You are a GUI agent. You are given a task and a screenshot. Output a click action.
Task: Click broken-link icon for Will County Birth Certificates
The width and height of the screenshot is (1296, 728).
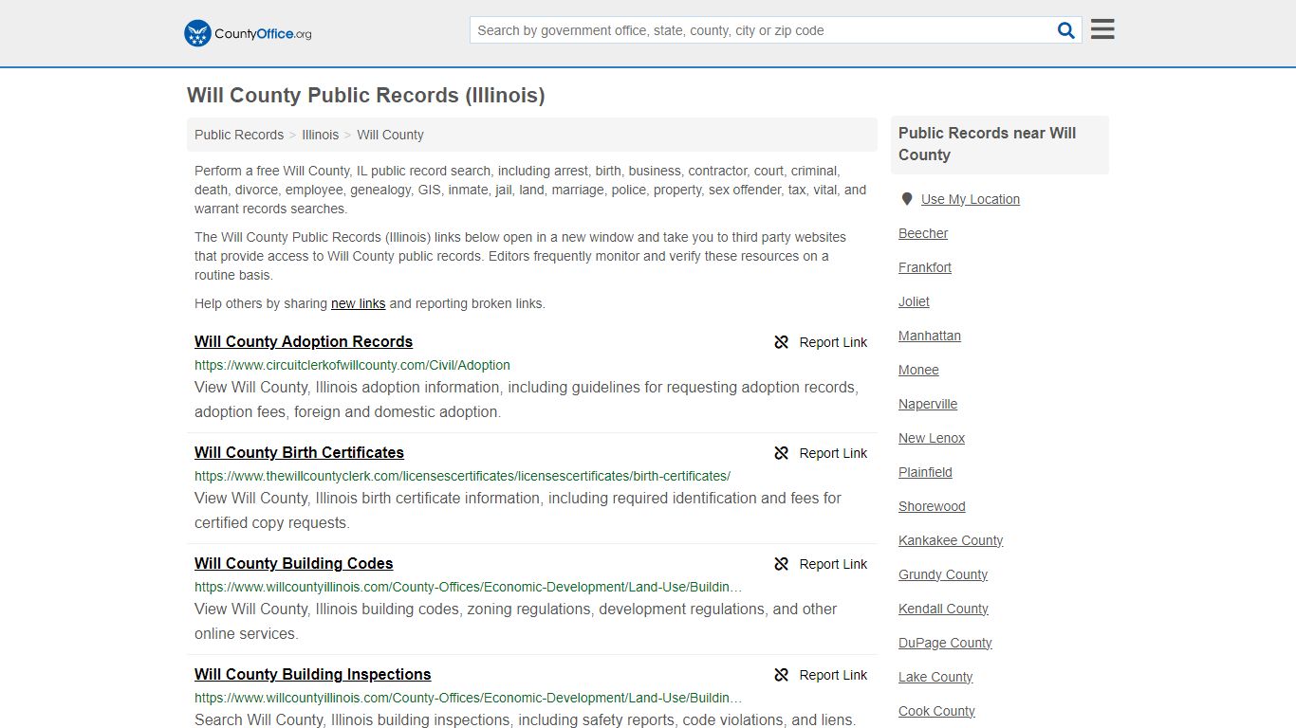pos(781,453)
